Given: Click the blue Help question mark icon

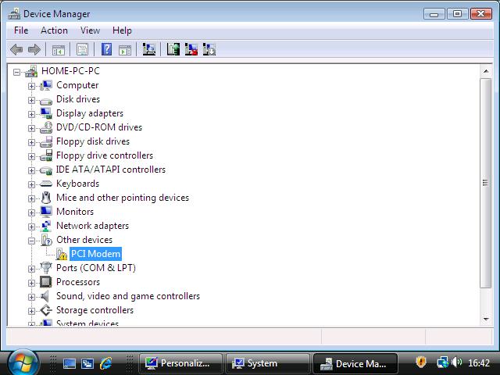Looking at the screenshot, I should coord(106,49).
